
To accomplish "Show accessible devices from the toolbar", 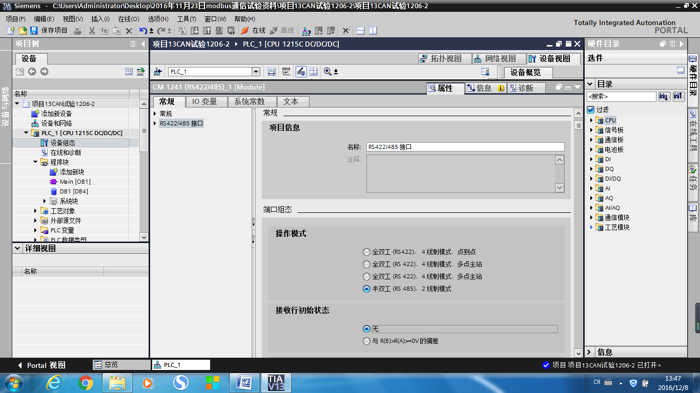I will click(306, 31).
